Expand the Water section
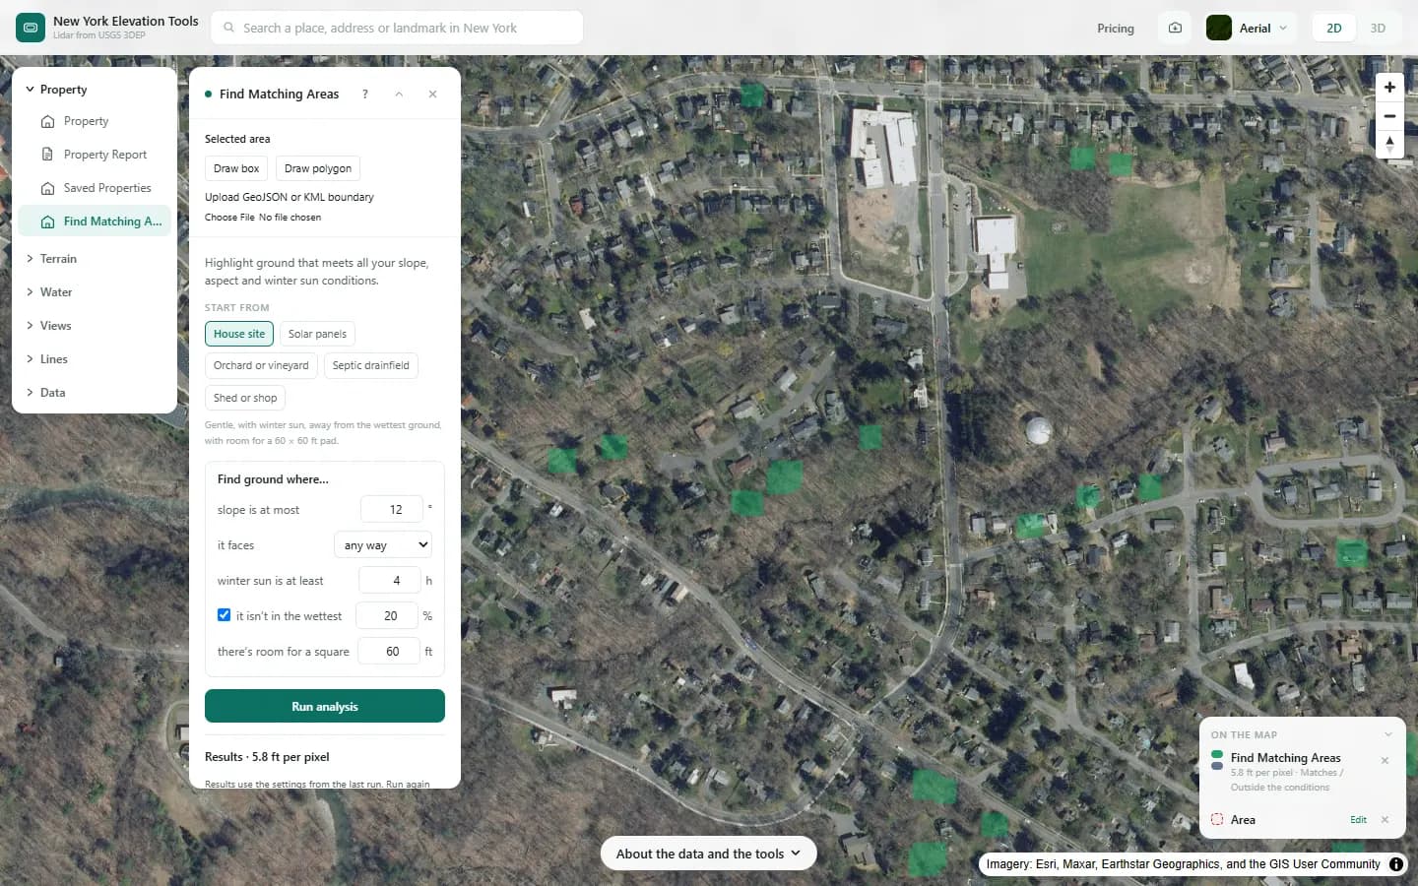Image resolution: width=1418 pixels, height=886 pixels. 96,292
